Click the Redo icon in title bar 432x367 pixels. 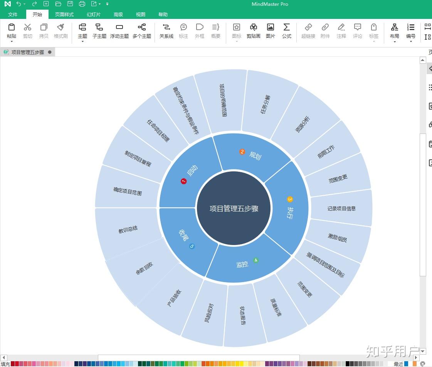pyautogui.click(x=34, y=4)
